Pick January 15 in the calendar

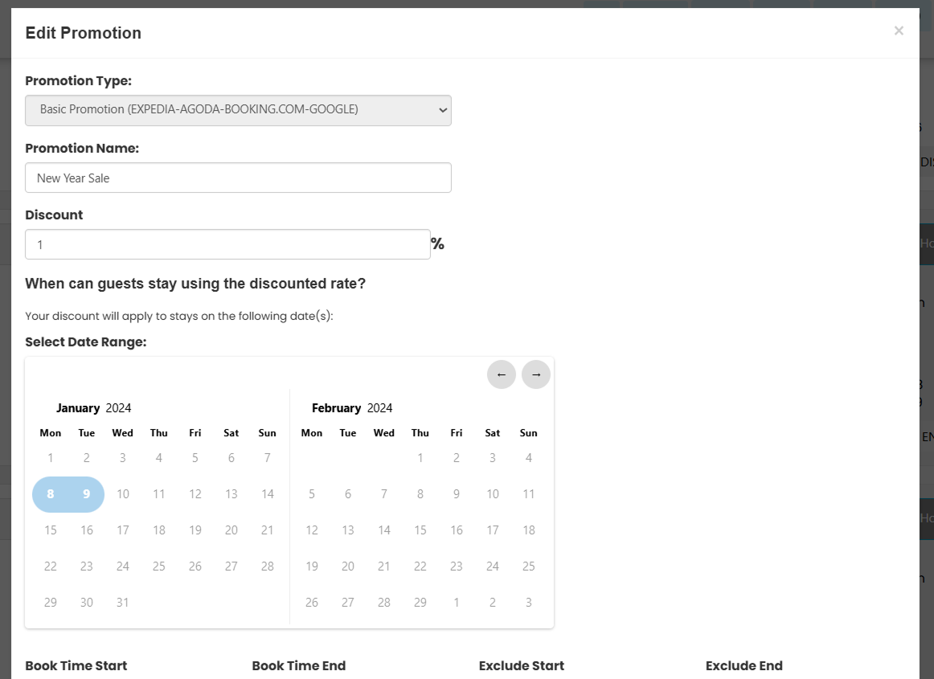pos(51,530)
